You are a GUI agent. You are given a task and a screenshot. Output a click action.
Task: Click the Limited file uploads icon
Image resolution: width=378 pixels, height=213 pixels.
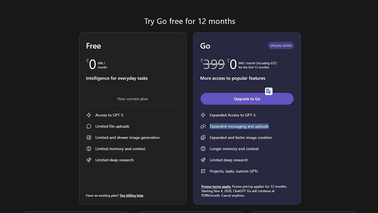point(89,126)
